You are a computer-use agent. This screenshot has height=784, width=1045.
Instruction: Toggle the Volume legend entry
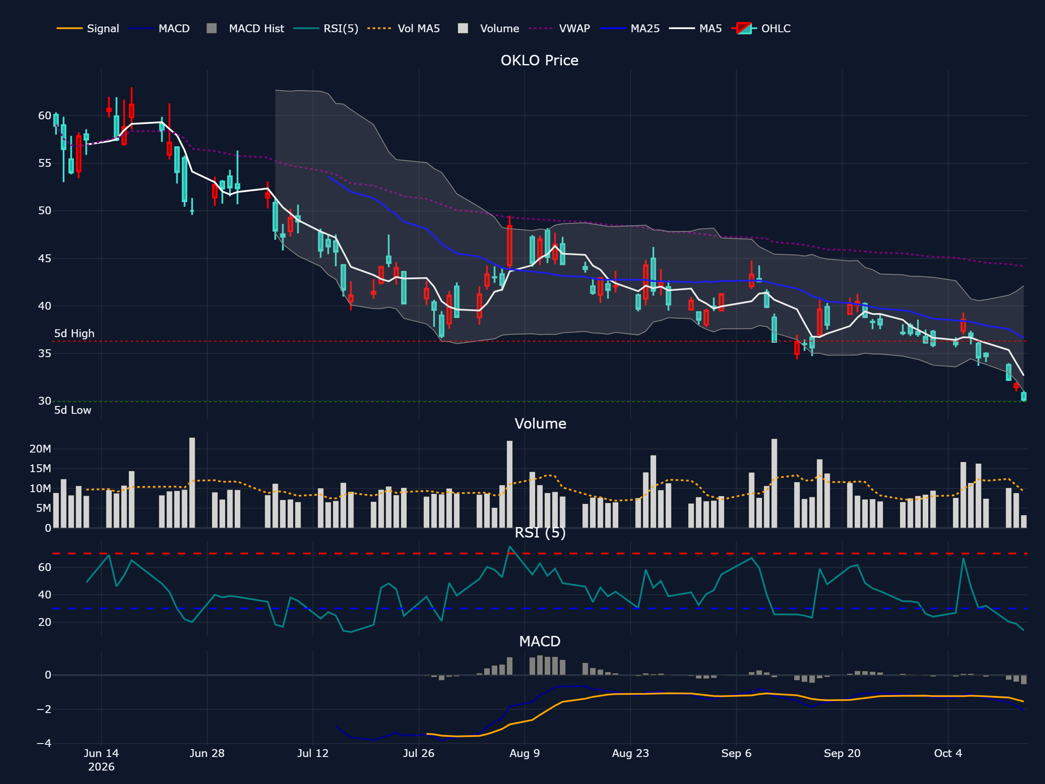pyautogui.click(x=489, y=28)
